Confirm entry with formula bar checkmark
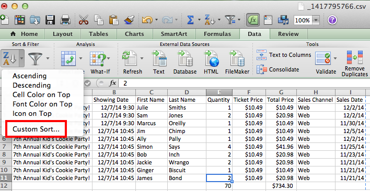Viewport: 370px width, 191px height. point(88,83)
